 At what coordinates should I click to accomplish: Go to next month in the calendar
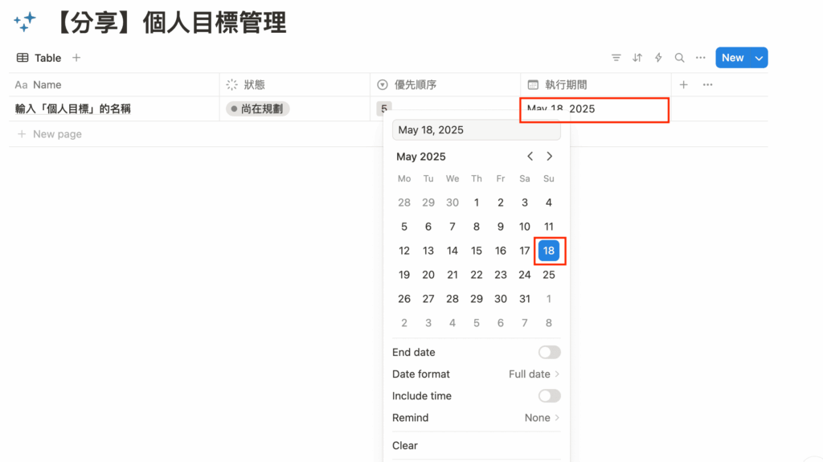pyautogui.click(x=550, y=157)
